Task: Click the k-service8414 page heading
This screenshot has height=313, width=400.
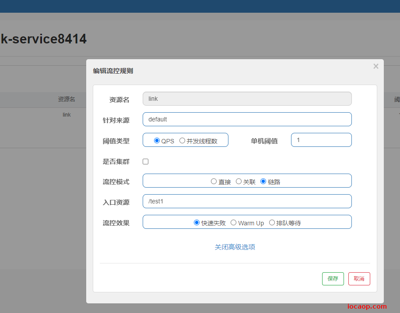Action: pyautogui.click(x=44, y=39)
